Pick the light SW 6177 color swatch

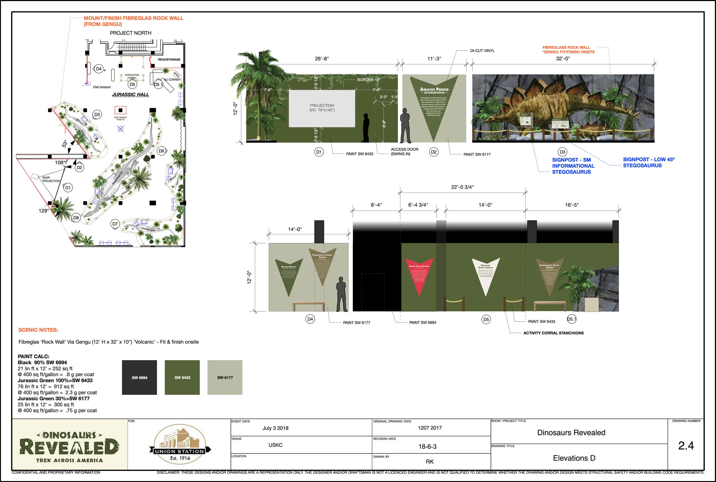tap(225, 378)
